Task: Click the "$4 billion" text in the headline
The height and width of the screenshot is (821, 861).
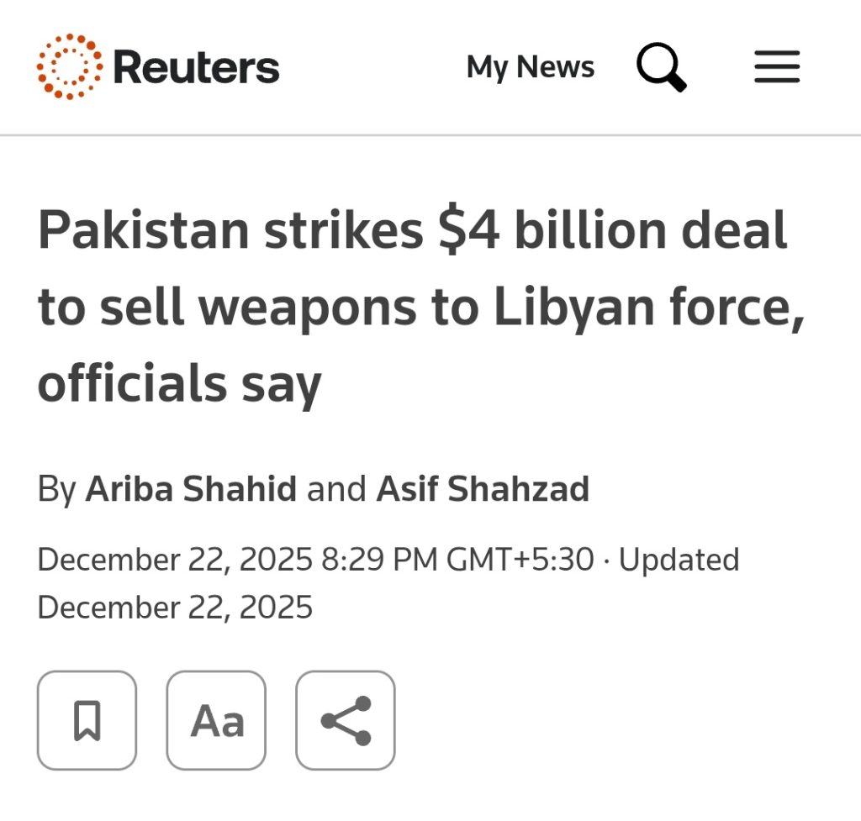Action: point(523,232)
